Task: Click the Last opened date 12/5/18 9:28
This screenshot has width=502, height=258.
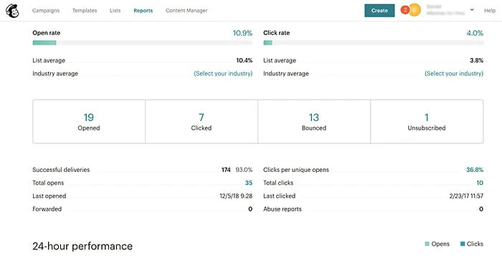Action: pos(236,196)
